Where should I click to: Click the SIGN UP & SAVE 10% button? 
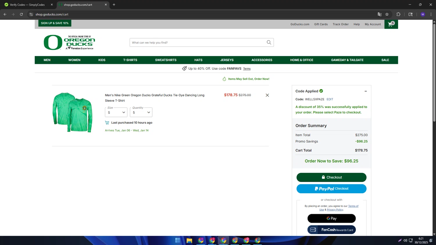[55, 23]
